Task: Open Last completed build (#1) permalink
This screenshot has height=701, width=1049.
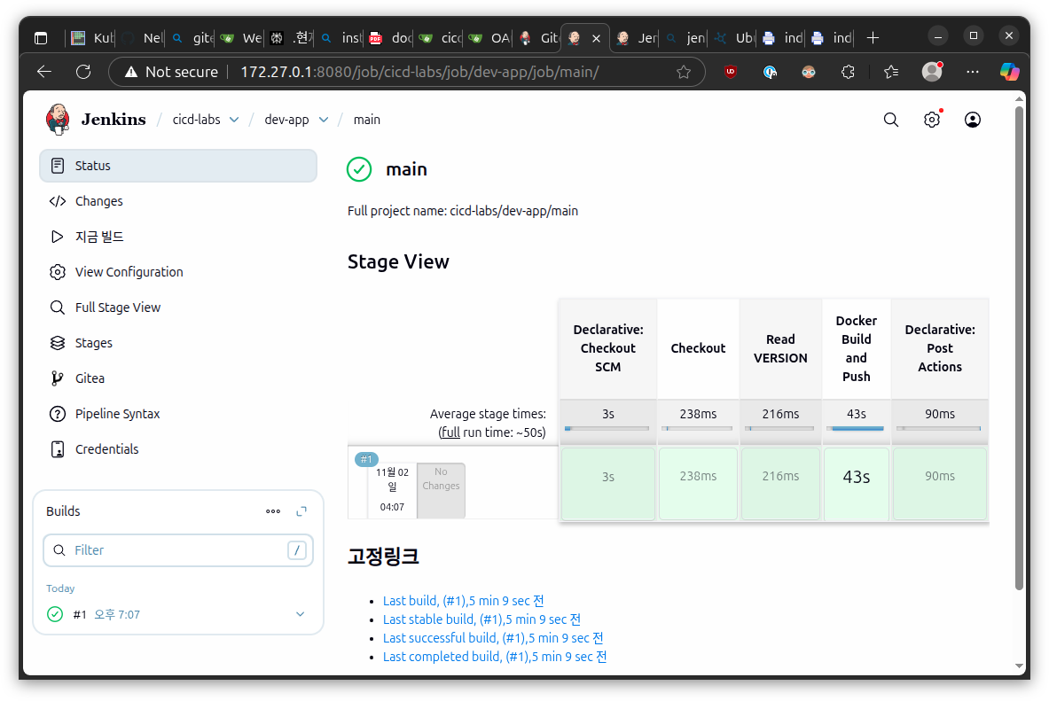Action: (x=495, y=657)
